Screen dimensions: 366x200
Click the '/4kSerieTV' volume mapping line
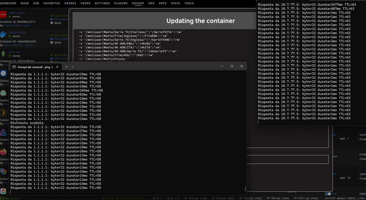(x=128, y=51)
